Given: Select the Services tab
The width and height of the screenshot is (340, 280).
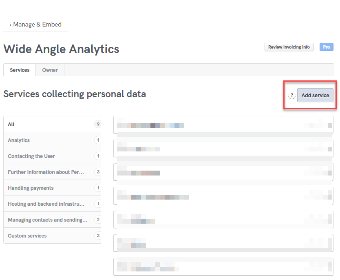Looking at the screenshot, I should tap(20, 70).
